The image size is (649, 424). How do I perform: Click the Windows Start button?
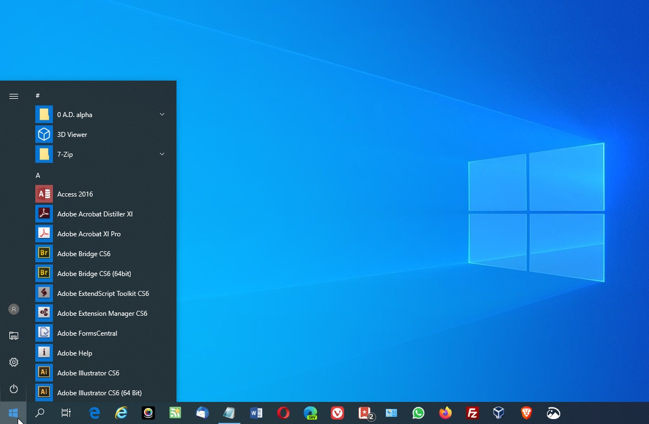pos(13,413)
